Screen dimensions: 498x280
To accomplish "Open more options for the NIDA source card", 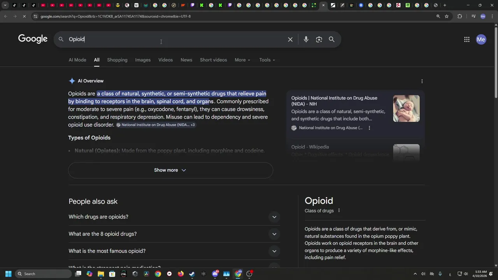I will coord(369,128).
